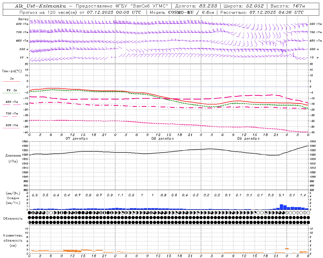Screen dimensions: 323x258
Task: Select the 0.5 precipitation value
Action: pos(45,195)
